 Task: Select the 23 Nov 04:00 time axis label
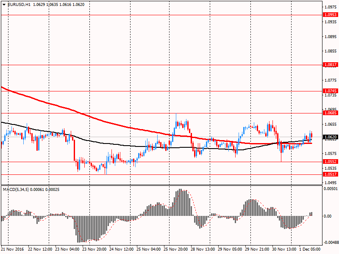(x=67, y=249)
